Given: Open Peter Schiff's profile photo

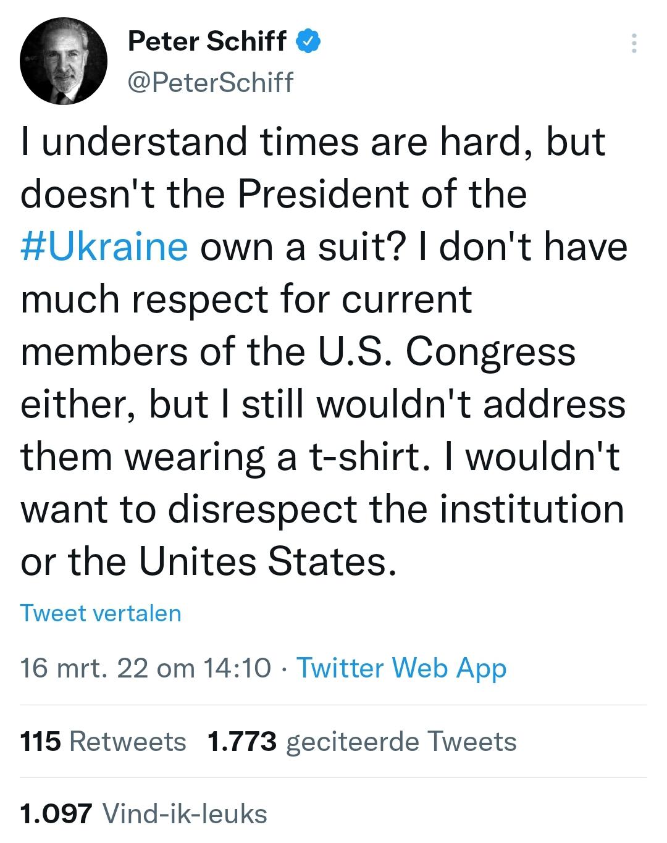Looking at the screenshot, I should [64, 61].
